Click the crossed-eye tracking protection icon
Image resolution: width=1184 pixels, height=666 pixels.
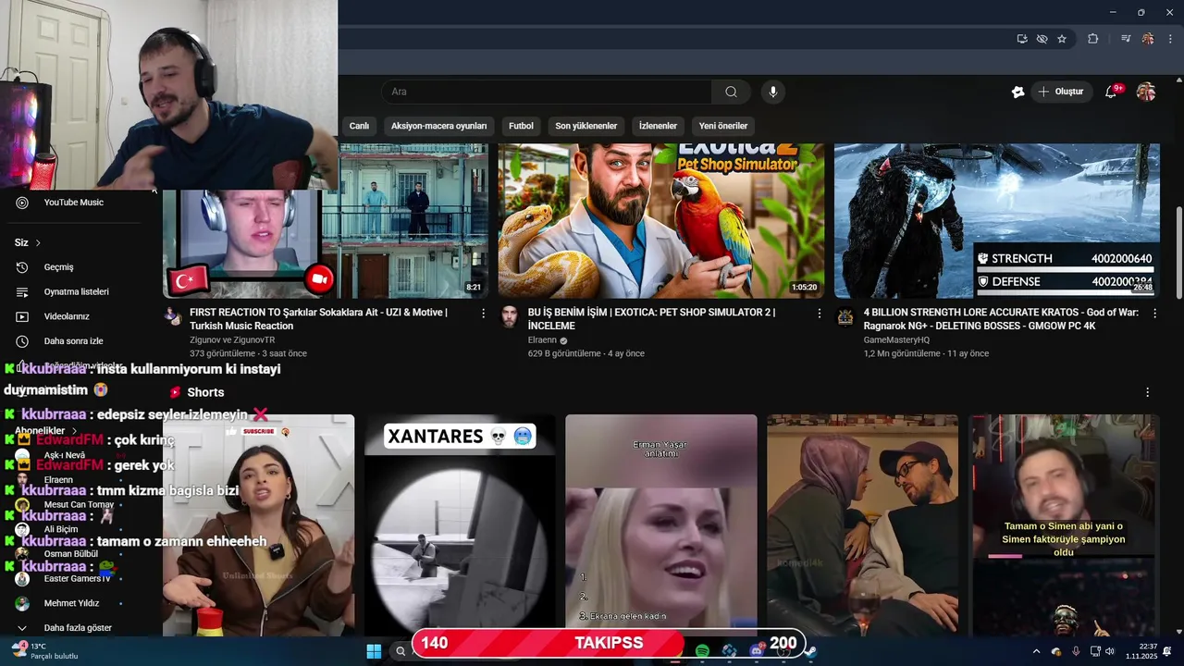[1042, 39]
